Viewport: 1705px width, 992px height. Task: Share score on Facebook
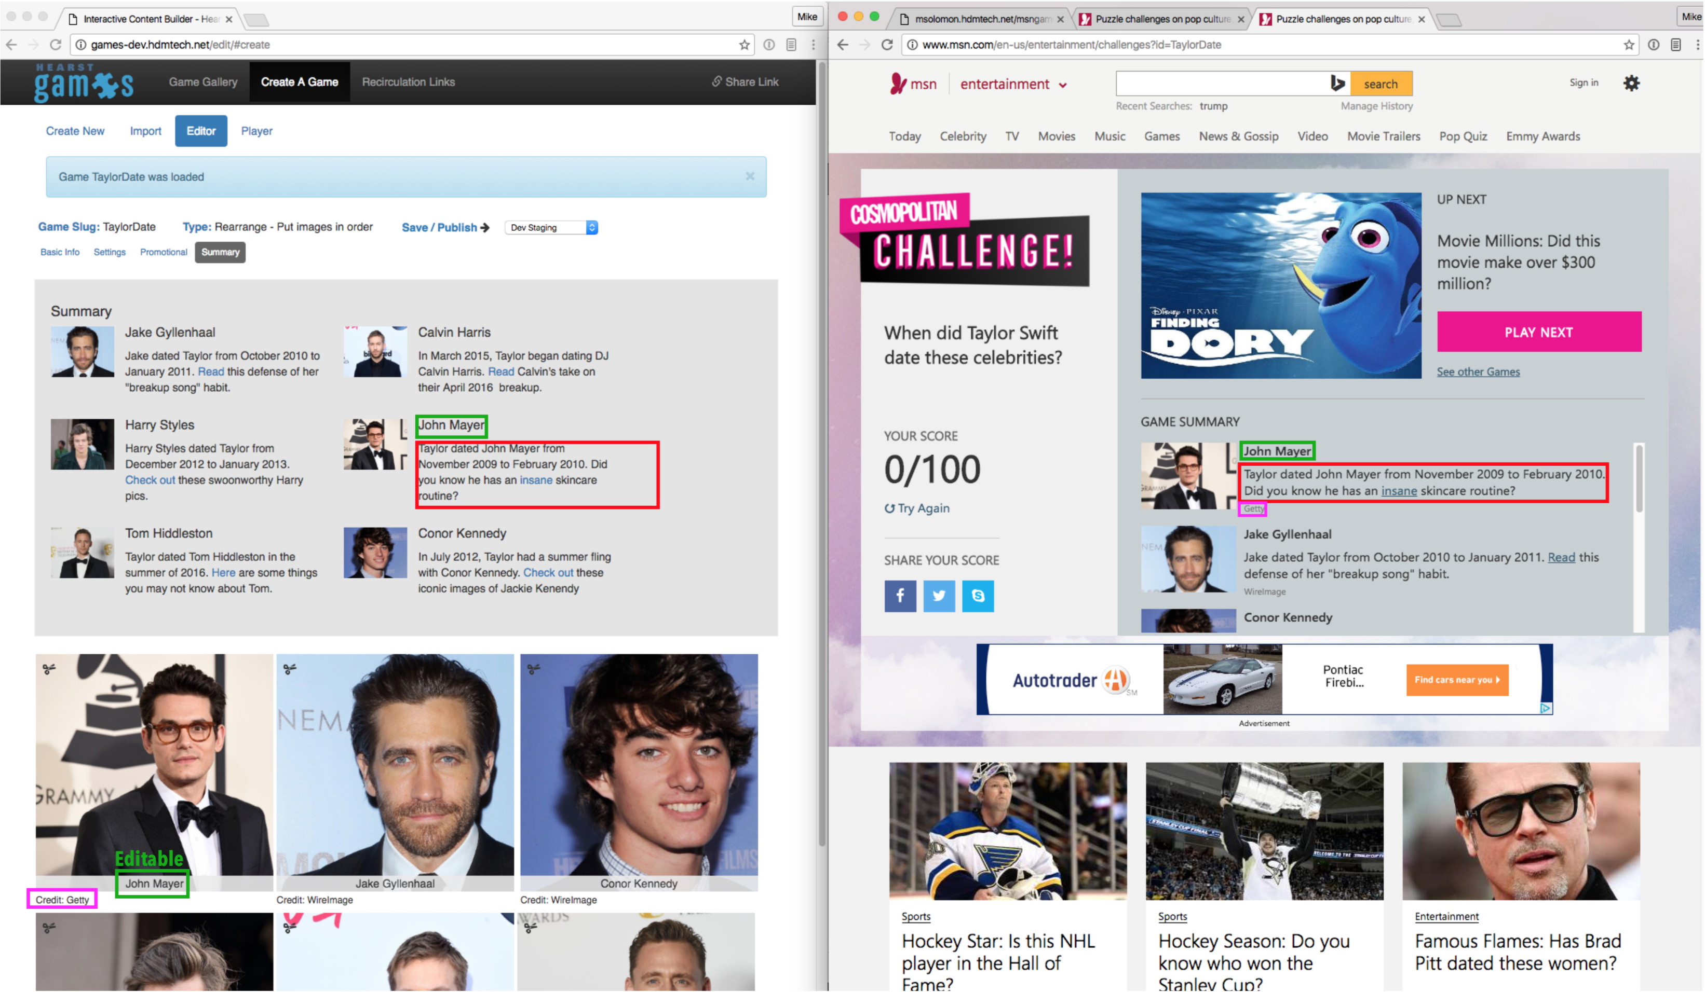pyautogui.click(x=900, y=597)
